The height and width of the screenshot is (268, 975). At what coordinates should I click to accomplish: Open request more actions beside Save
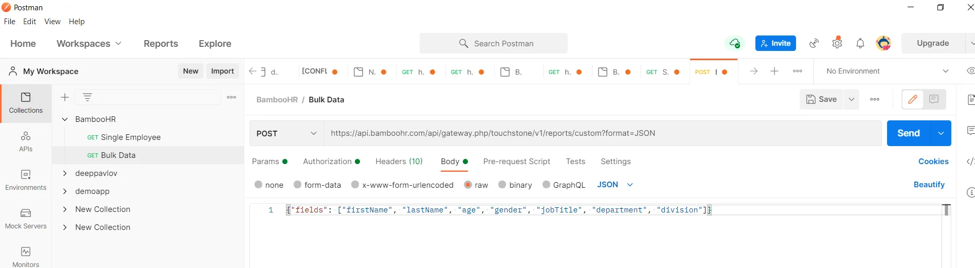click(875, 99)
